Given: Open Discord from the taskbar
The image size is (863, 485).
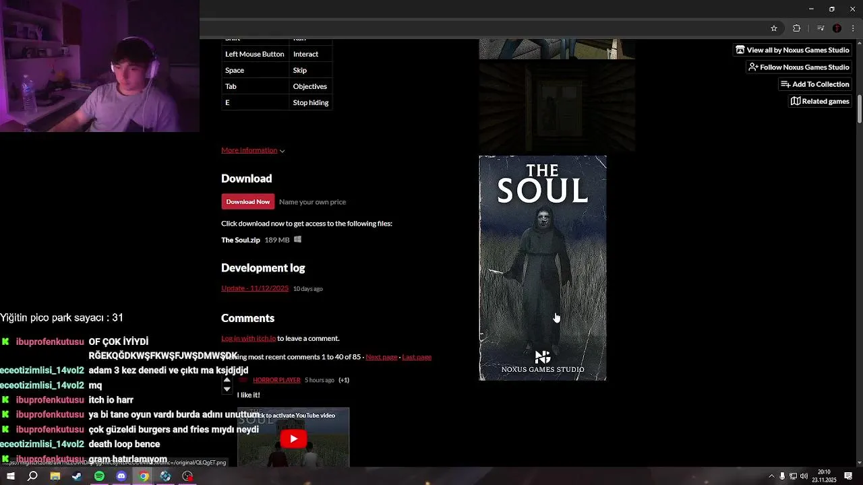Looking at the screenshot, I should pos(121,476).
